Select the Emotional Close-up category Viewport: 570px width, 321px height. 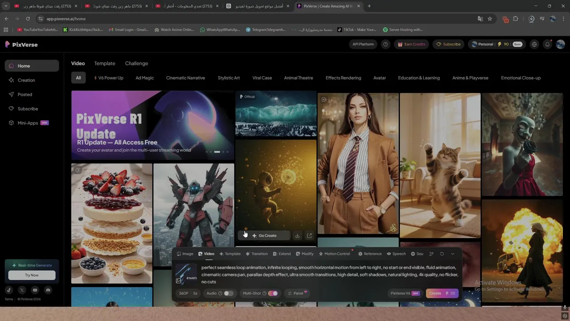521,78
